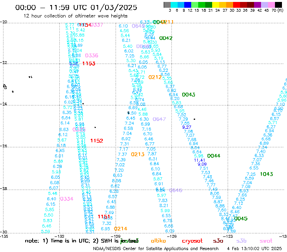Click the red time label 1151
This screenshot has height=252, width=287.
[x=104, y=217]
